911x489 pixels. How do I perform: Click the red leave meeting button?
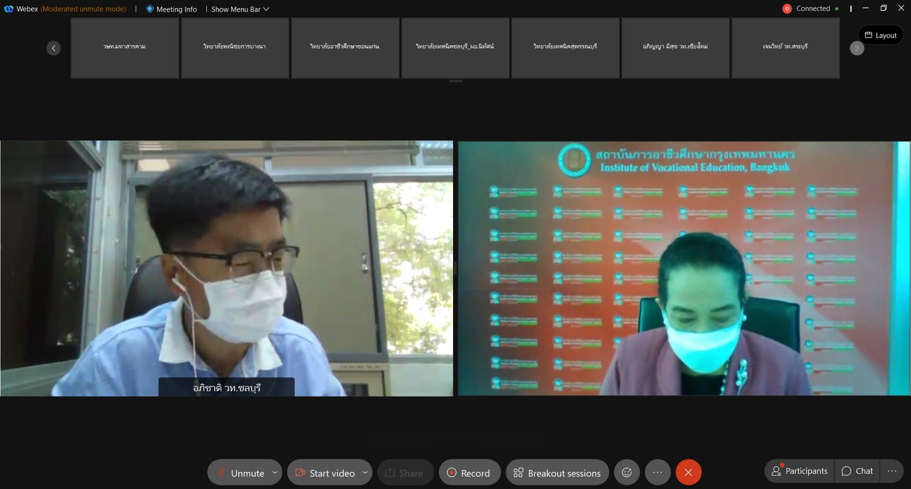[688, 472]
